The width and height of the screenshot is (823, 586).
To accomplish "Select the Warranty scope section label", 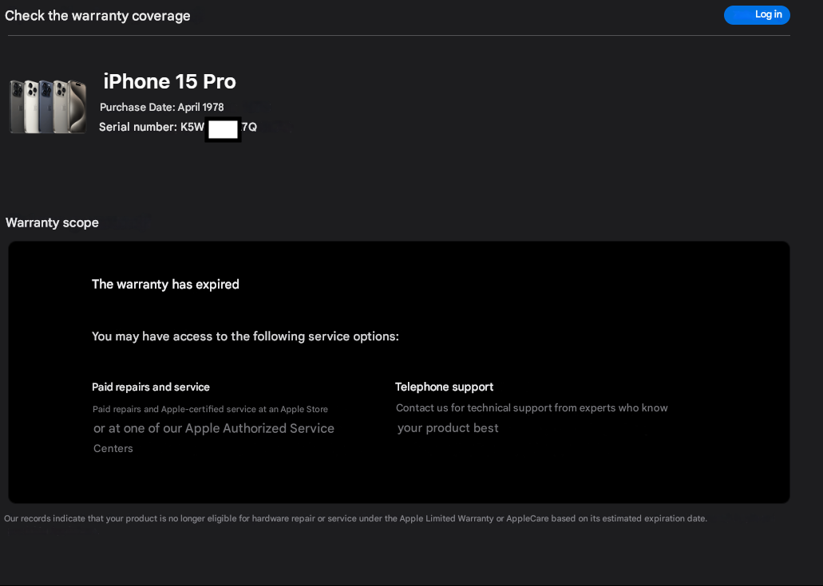I will tap(51, 222).
